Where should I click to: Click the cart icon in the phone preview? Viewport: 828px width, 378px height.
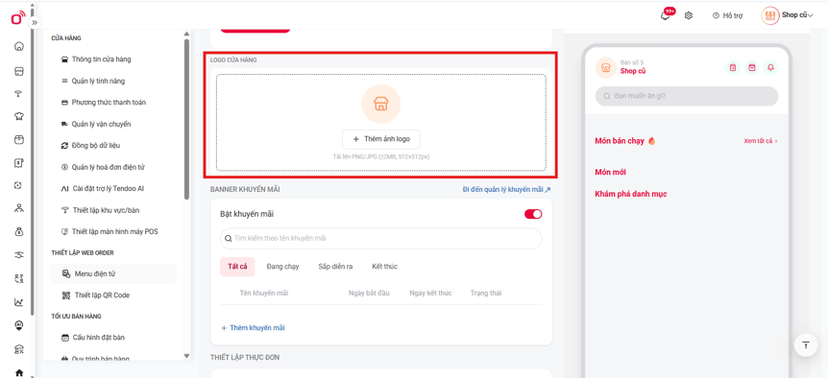tap(752, 67)
